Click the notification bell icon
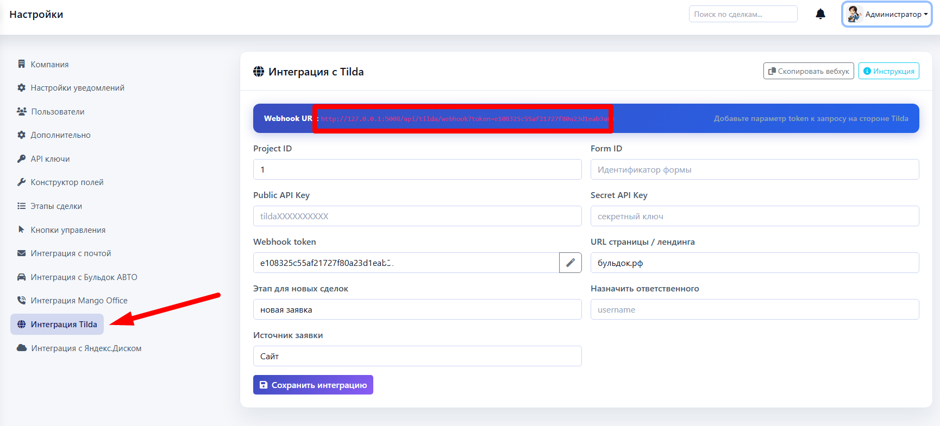 pyautogui.click(x=820, y=14)
